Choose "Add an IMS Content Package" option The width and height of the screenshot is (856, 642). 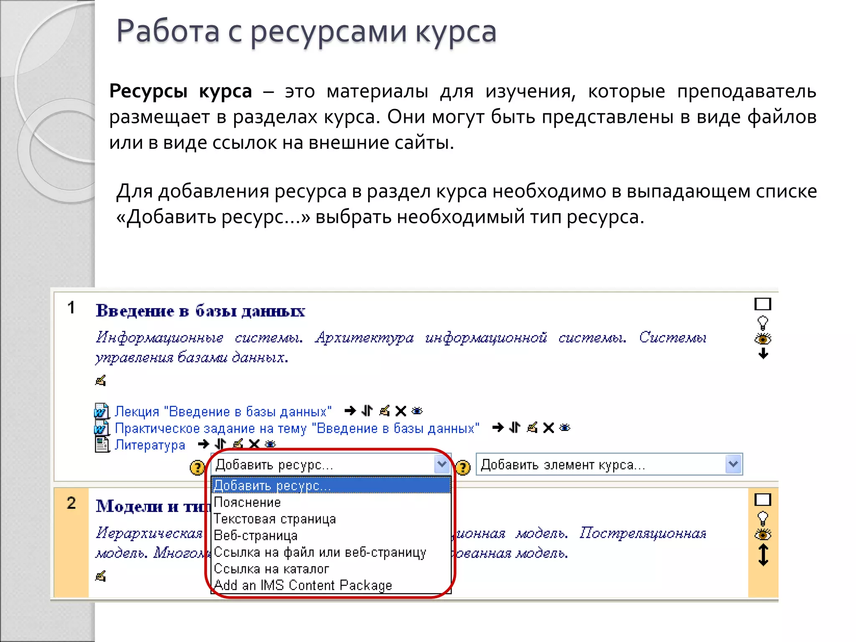click(331, 585)
